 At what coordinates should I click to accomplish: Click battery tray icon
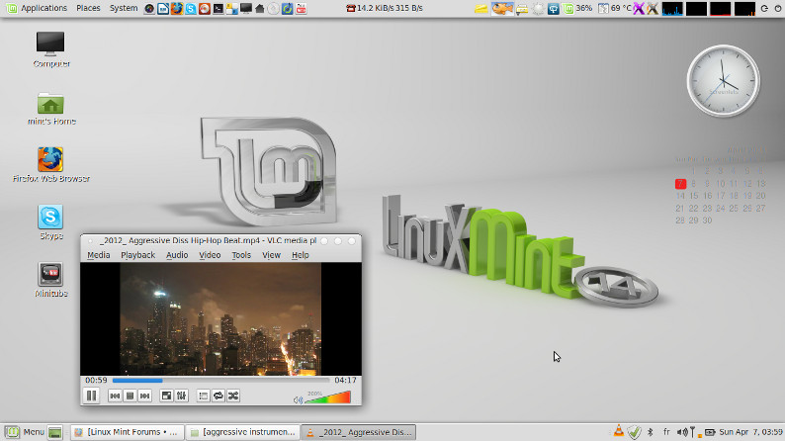[x=710, y=432]
